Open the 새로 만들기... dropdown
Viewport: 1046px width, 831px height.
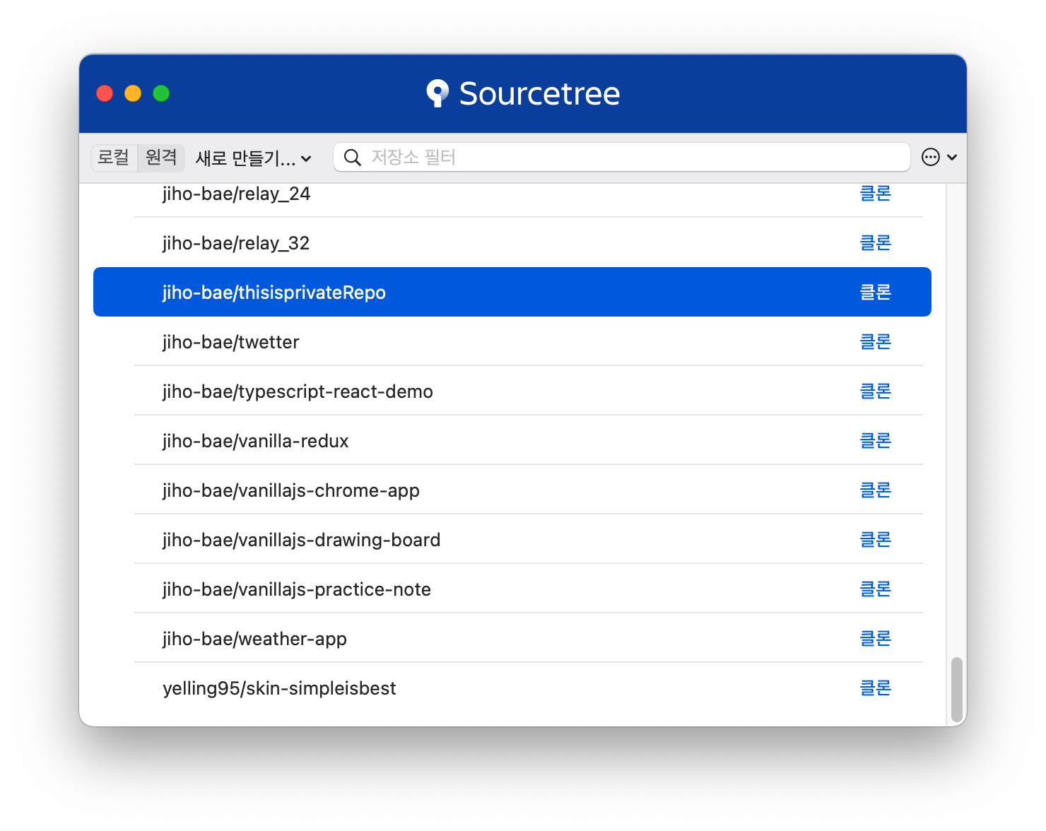(x=254, y=158)
